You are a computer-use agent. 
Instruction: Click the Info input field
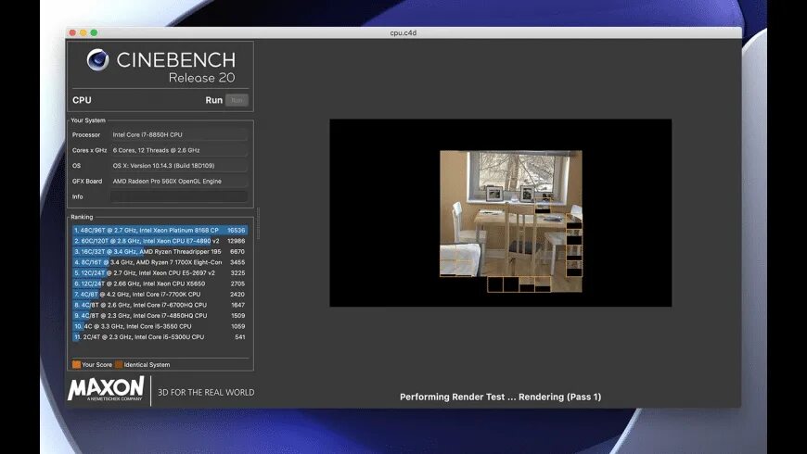pos(179,197)
